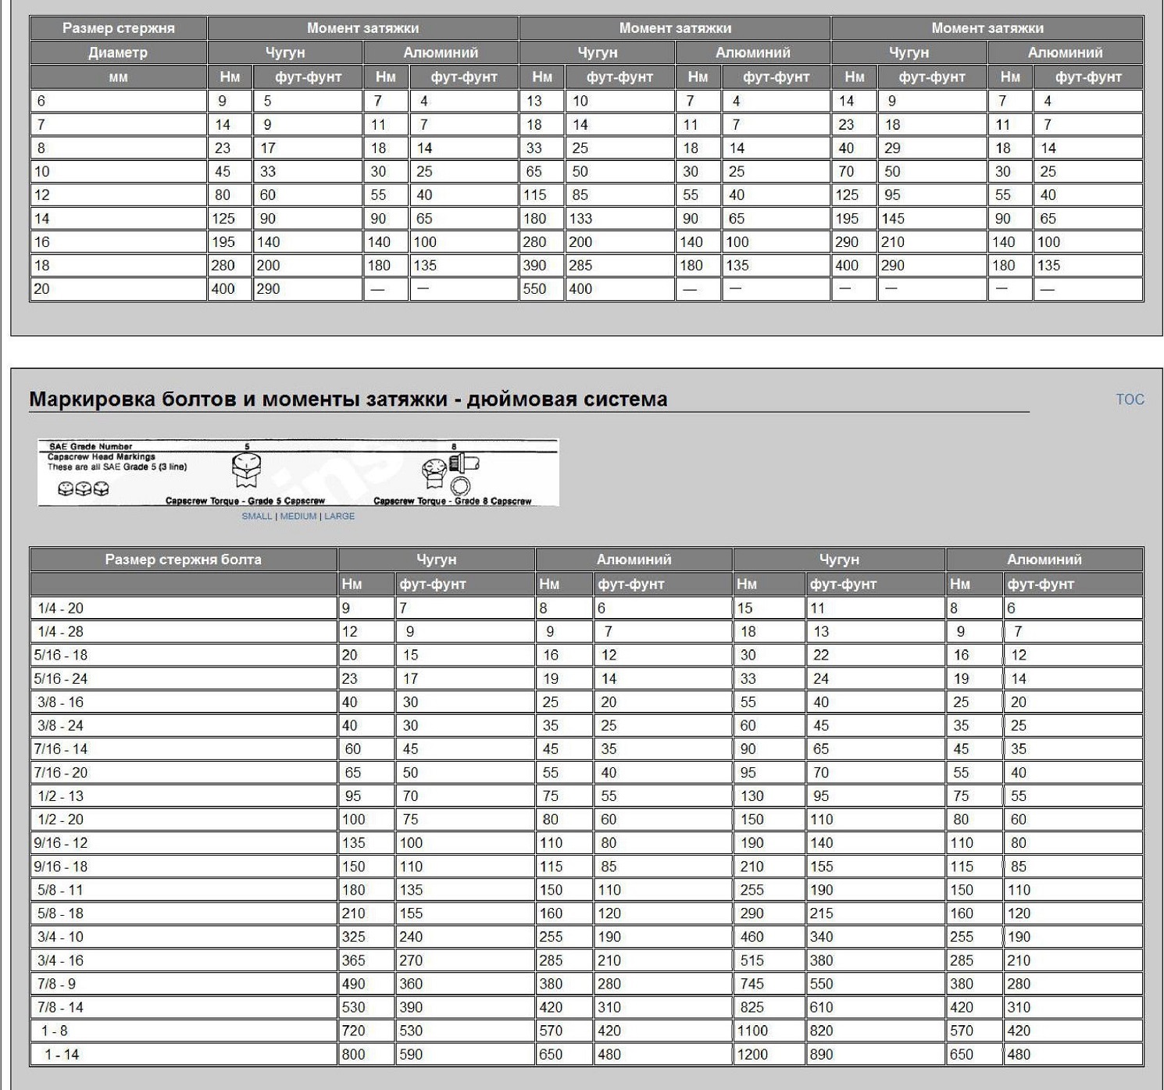
Task: Select the '7/16 - 20' bolt size row
Action: pos(587,772)
